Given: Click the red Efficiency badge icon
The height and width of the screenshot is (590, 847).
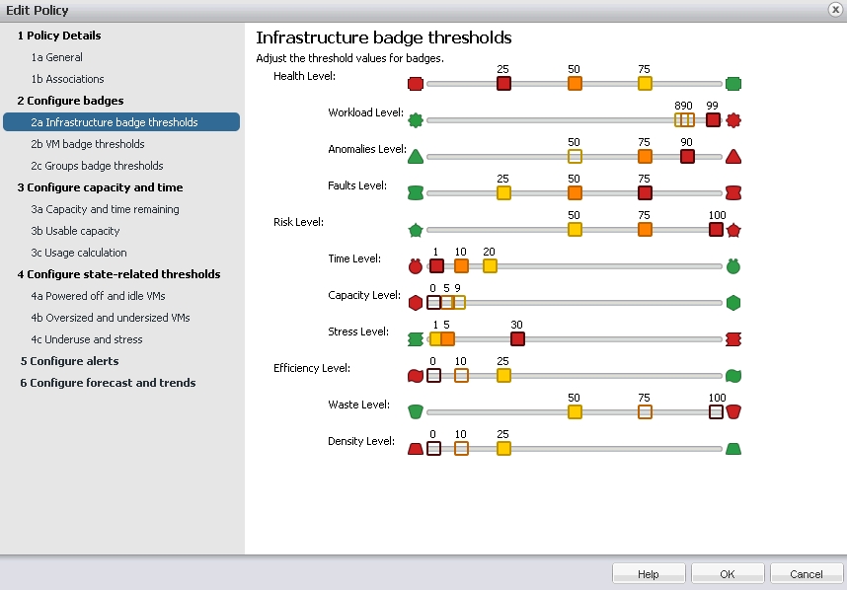Looking at the screenshot, I should (416, 376).
